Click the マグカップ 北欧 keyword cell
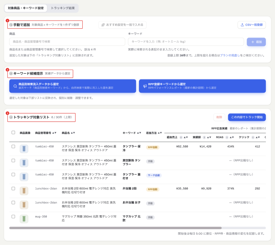275x245 pixels. click(x=131, y=218)
